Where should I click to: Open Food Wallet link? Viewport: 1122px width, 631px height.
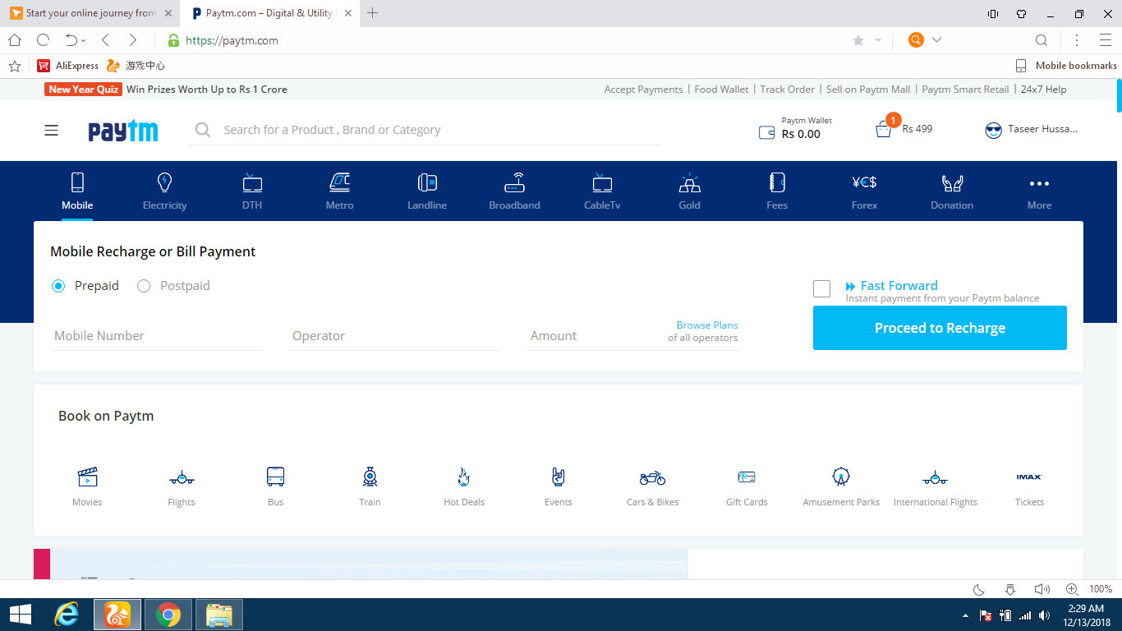click(x=721, y=90)
